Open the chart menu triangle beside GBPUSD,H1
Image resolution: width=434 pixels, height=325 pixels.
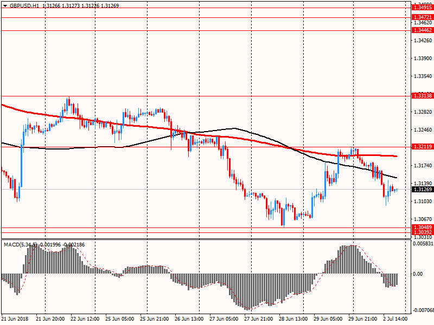pos(5,6)
